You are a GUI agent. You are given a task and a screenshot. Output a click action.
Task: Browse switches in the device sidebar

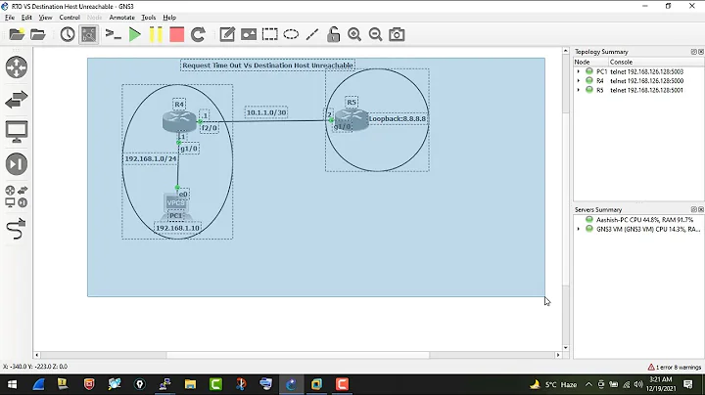[17, 100]
